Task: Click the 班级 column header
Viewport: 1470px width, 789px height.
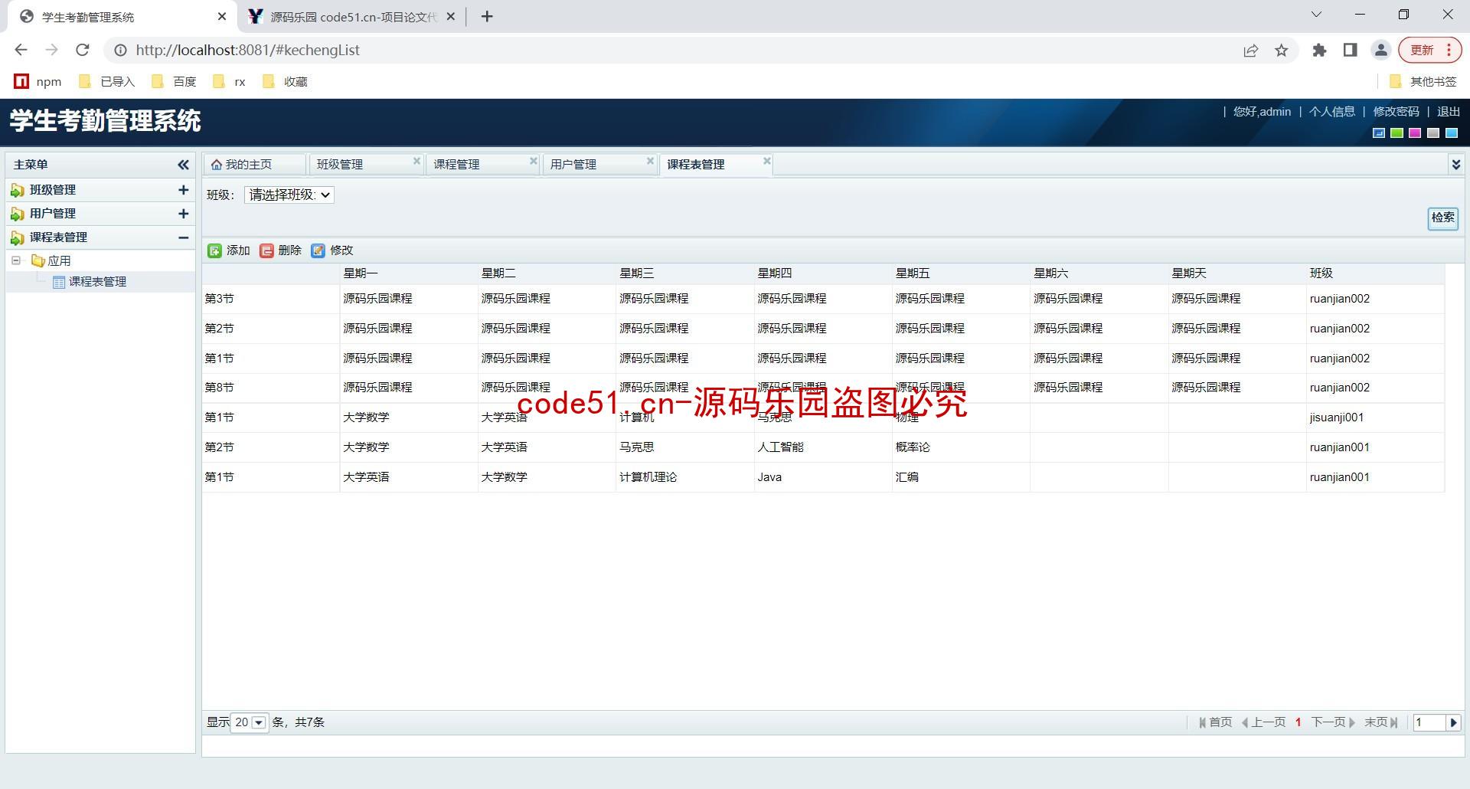Action: tap(1375, 273)
